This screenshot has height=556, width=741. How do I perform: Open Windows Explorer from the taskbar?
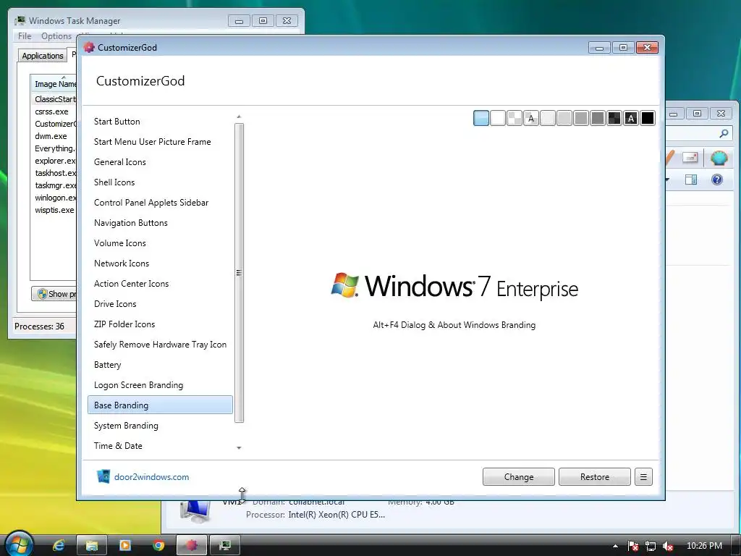coord(92,546)
